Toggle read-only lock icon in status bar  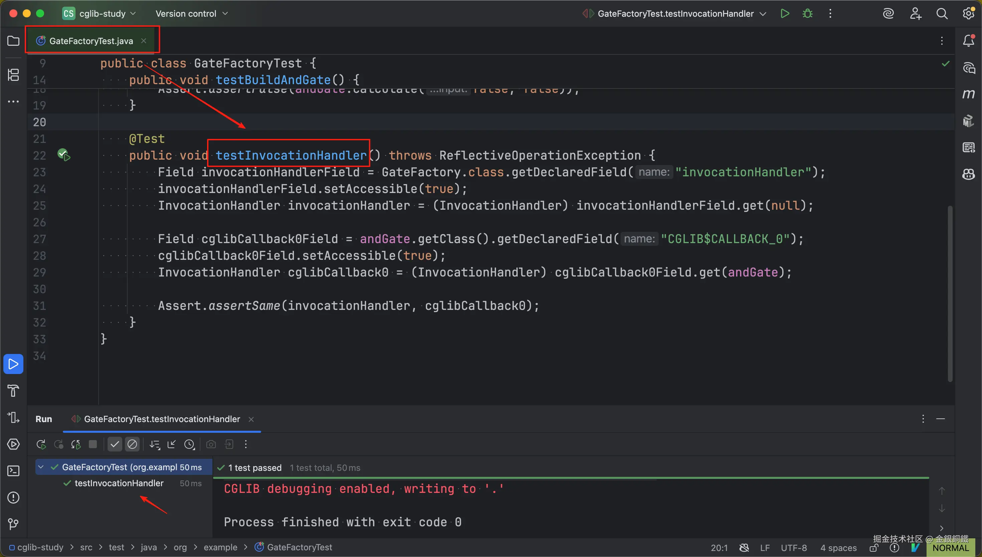pos(873,548)
